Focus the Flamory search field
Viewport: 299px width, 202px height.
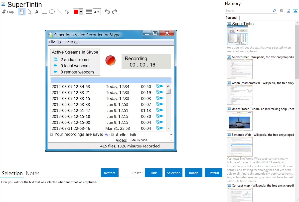pyautogui.click(x=248, y=11)
